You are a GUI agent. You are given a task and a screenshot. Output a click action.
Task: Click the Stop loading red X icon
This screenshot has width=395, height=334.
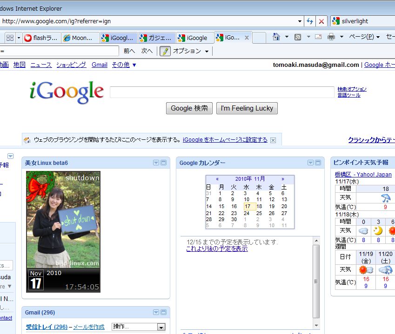(321, 21)
